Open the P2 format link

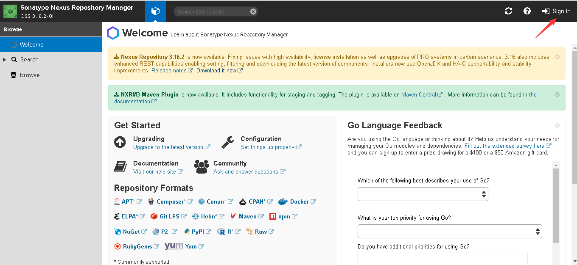pyautogui.click(x=169, y=232)
